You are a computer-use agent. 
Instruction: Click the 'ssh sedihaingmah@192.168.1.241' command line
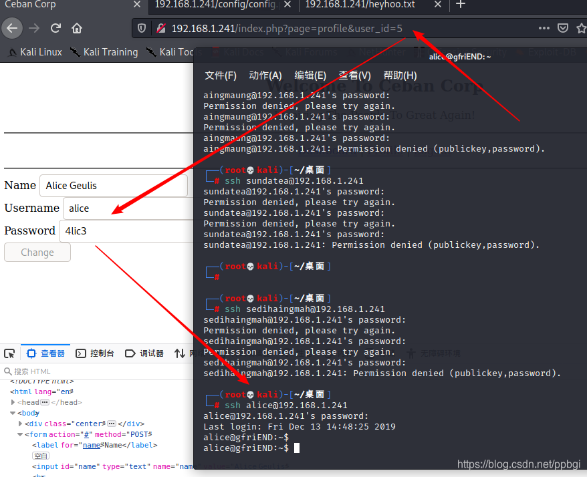pos(304,309)
